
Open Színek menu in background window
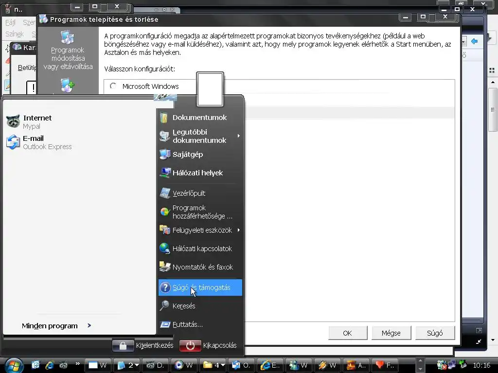point(15,34)
